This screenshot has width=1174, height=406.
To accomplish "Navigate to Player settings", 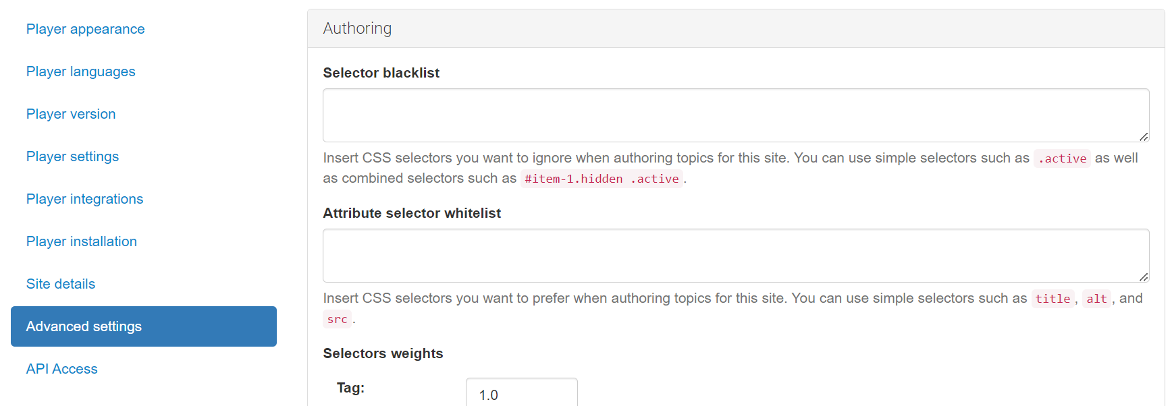I will [x=72, y=156].
